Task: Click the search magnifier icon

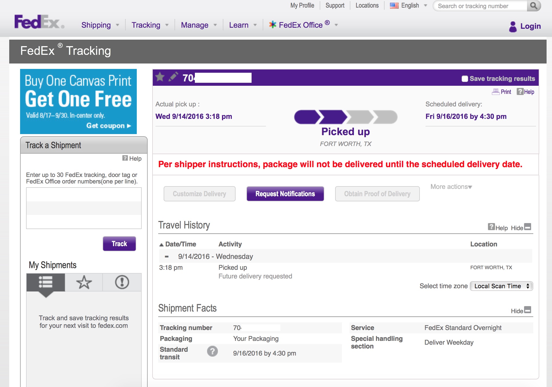Action: point(533,6)
